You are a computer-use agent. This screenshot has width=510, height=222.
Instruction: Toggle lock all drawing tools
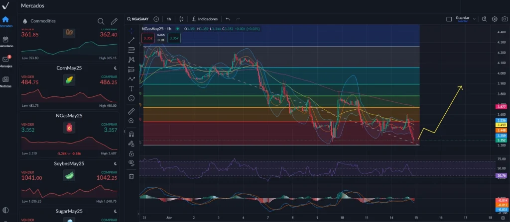click(x=131, y=153)
